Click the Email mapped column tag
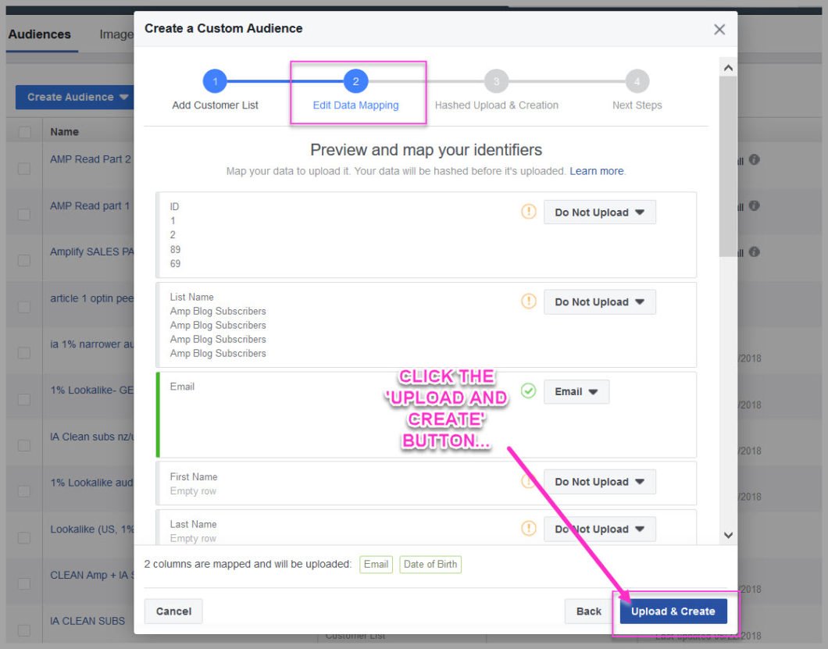The width and height of the screenshot is (828, 649). [376, 564]
